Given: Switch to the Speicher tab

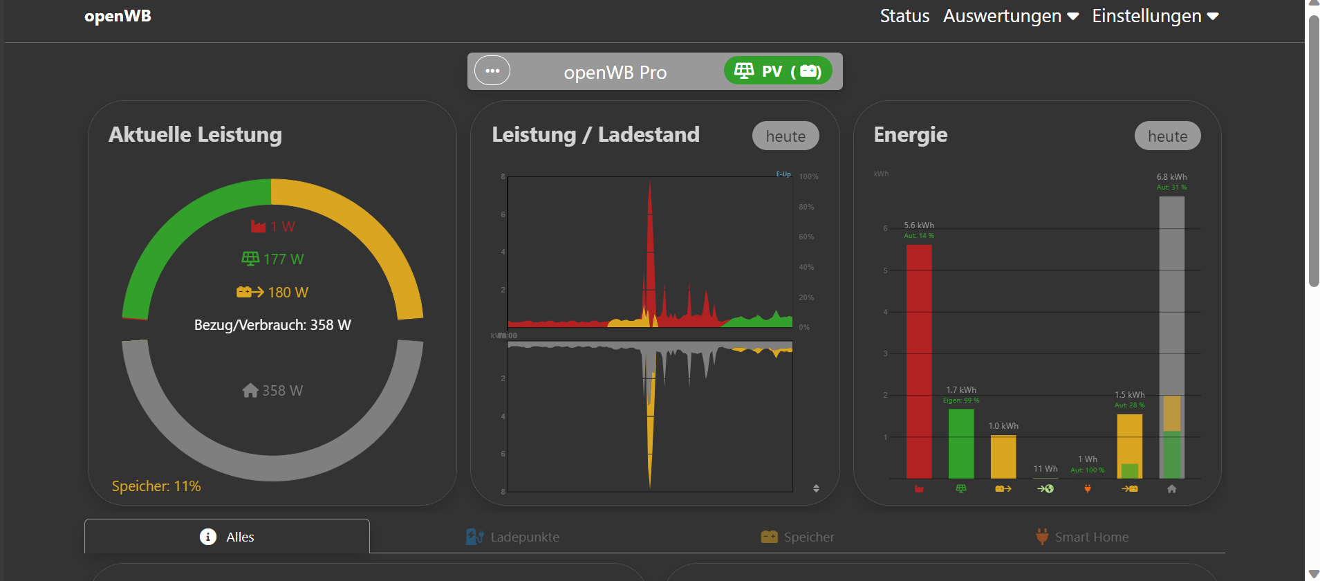Looking at the screenshot, I should pos(797,537).
